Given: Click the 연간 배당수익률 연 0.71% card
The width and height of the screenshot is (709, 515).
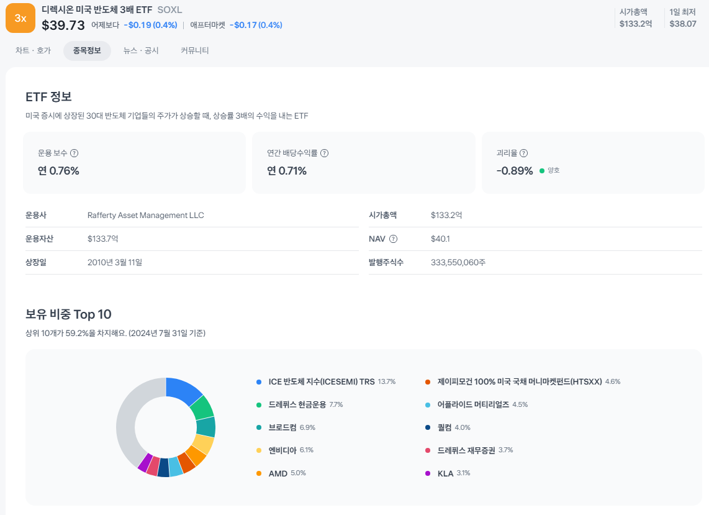Looking at the screenshot, I should (x=364, y=163).
